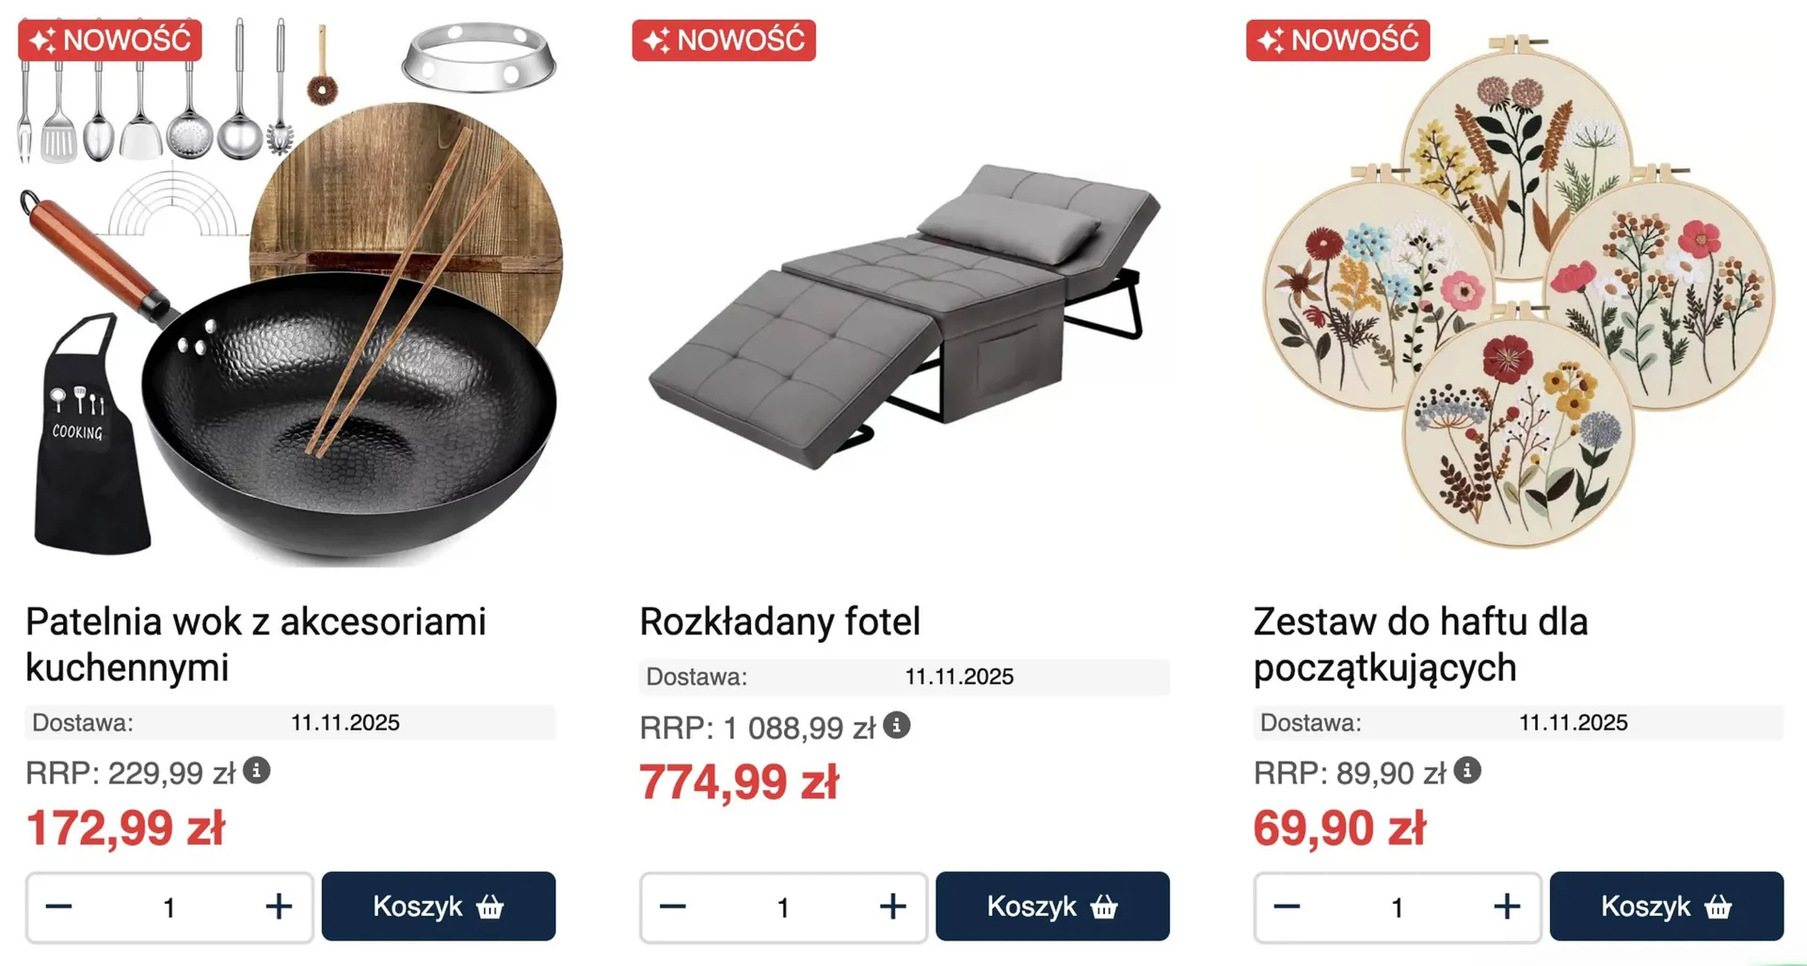Increase folding armchair quantity with plus
1807x966 pixels.
tap(892, 907)
